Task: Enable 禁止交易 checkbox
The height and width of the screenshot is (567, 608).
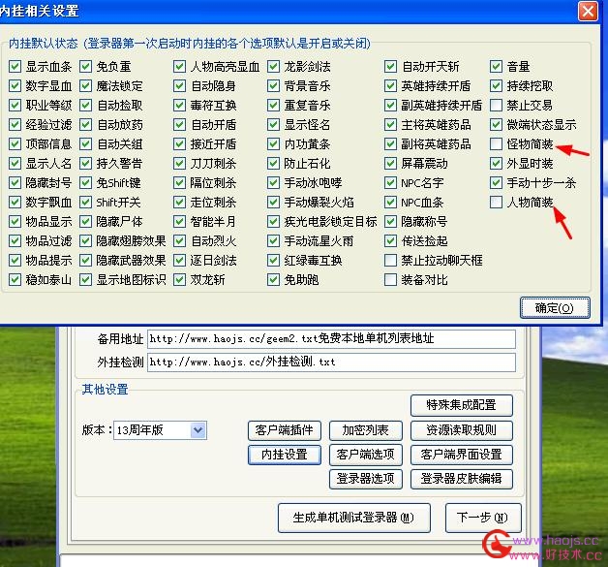Action: (496, 106)
